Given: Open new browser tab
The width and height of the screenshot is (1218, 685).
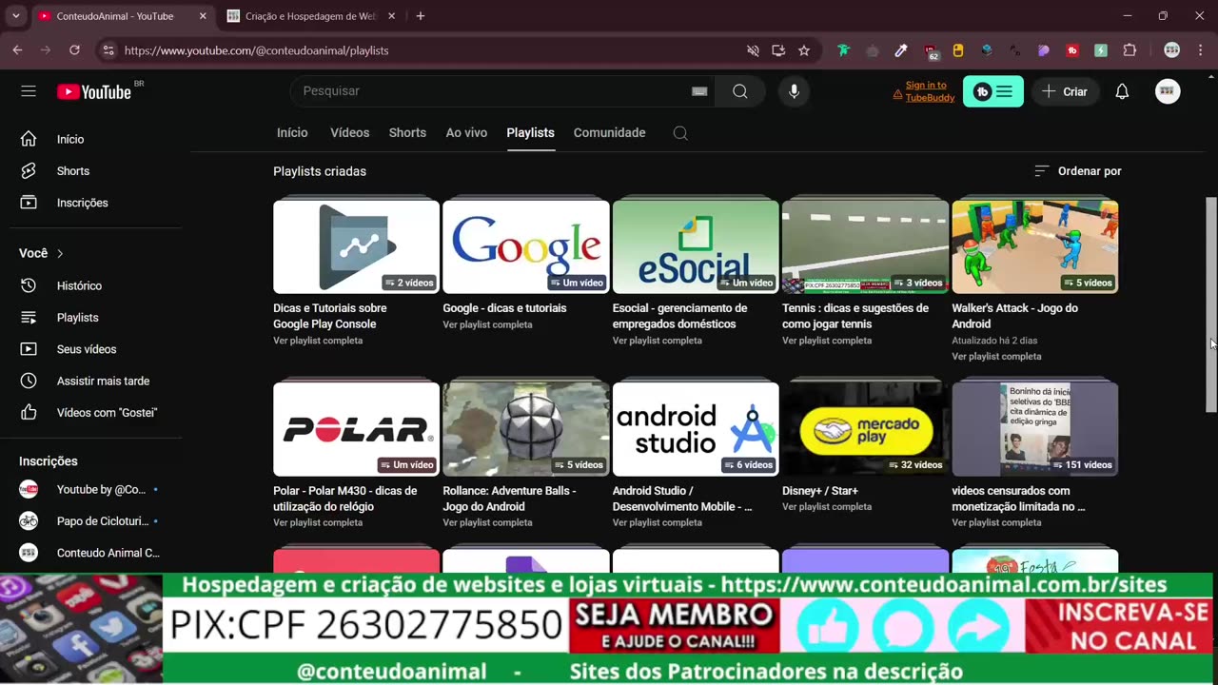Looking at the screenshot, I should click(421, 16).
